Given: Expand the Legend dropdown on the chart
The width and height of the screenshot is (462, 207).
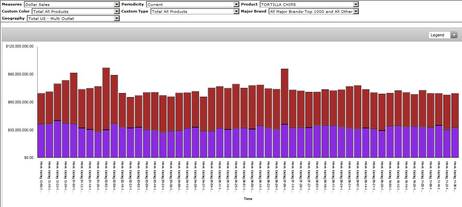Looking at the screenshot, I should [x=443, y=35].
